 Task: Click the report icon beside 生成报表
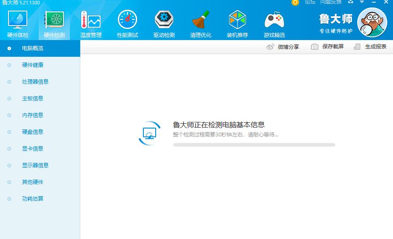click(x=357, y=47)
